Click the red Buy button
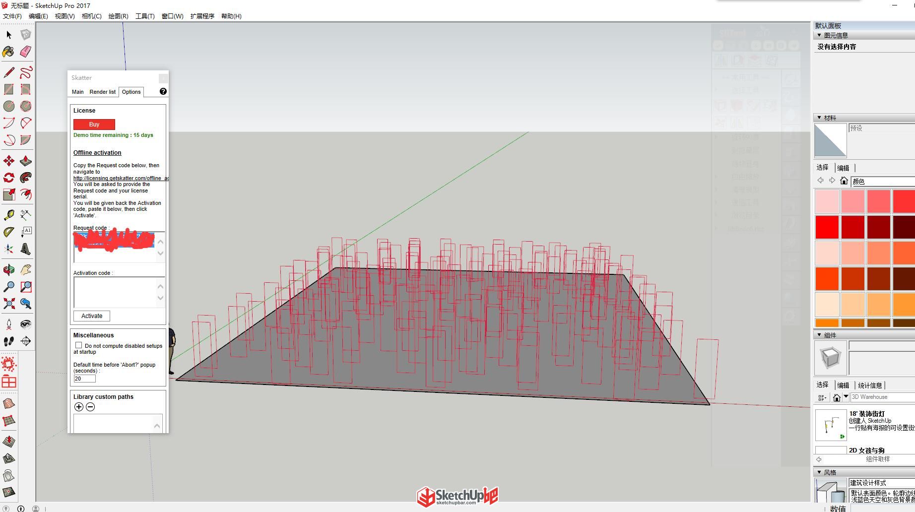Viewport: 915px width, 512px height. 94,125
